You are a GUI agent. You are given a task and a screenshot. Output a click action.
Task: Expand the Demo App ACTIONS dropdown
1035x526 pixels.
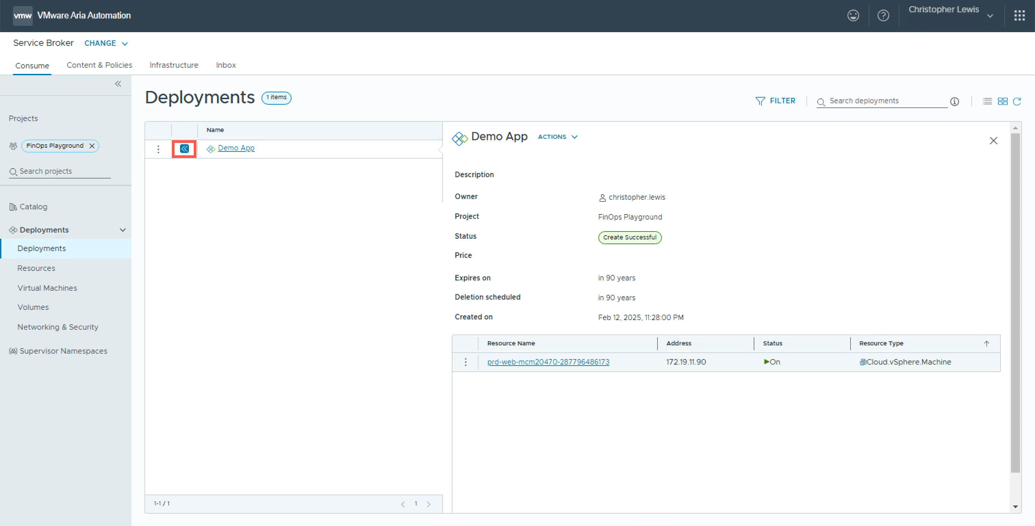(558, 137)
